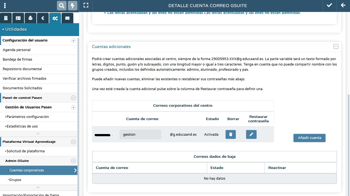Select Cuentas corporativas menu item
The image size is (350, 196).
click(39, 170)
